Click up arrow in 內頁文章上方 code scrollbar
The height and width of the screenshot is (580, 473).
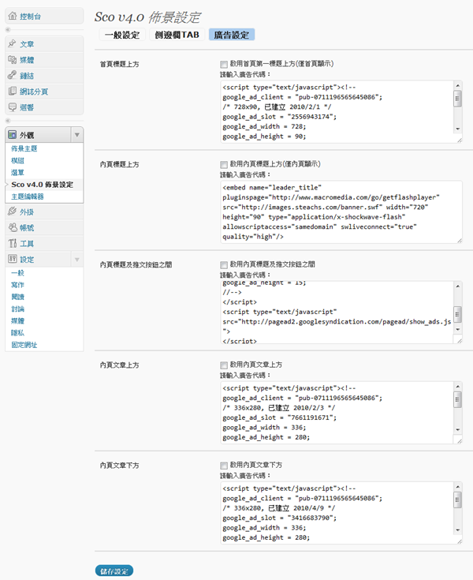(x=458, y=387)
